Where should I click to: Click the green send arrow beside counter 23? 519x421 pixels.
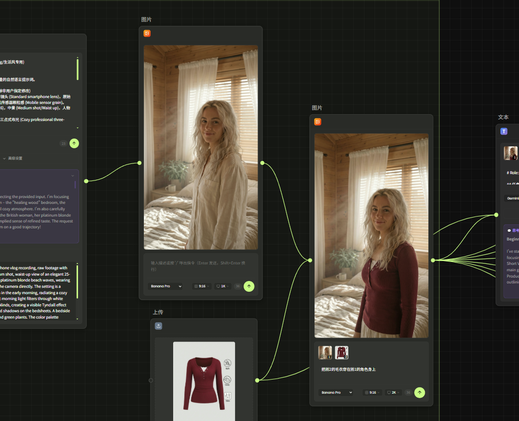coord(74,143)
